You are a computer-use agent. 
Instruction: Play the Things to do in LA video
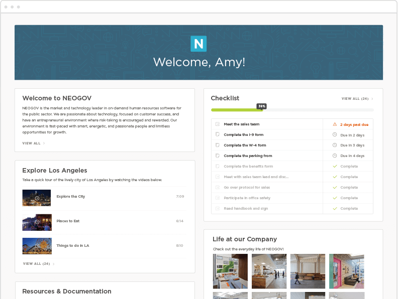pos(37,246)
